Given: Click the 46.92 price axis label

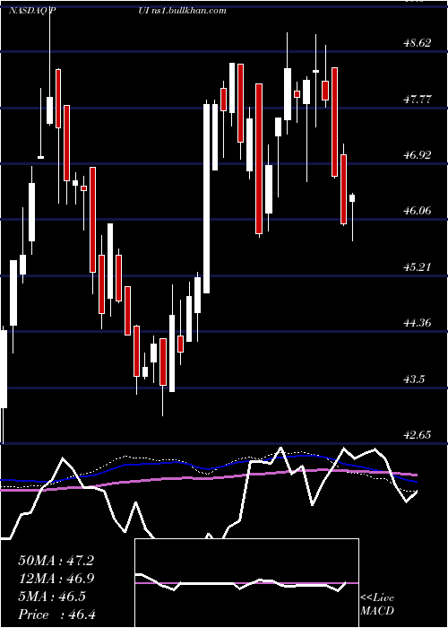Looking at the screenshot, I should click(418, 154).
